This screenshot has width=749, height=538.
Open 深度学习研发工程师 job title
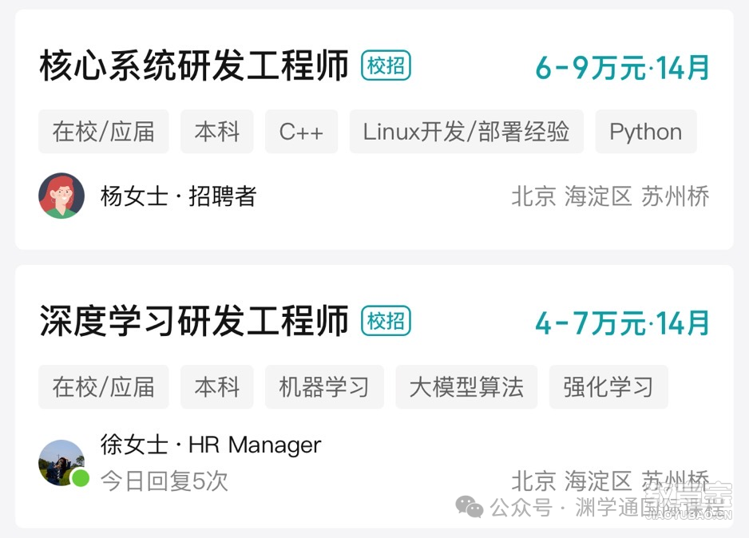pyautogui.click(x=194, y=320)
